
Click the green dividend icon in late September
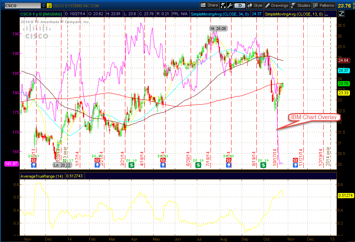click(263, 165)
